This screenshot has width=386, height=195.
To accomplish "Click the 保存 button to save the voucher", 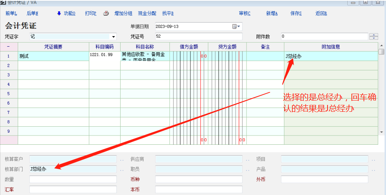I will pos(296,13).
